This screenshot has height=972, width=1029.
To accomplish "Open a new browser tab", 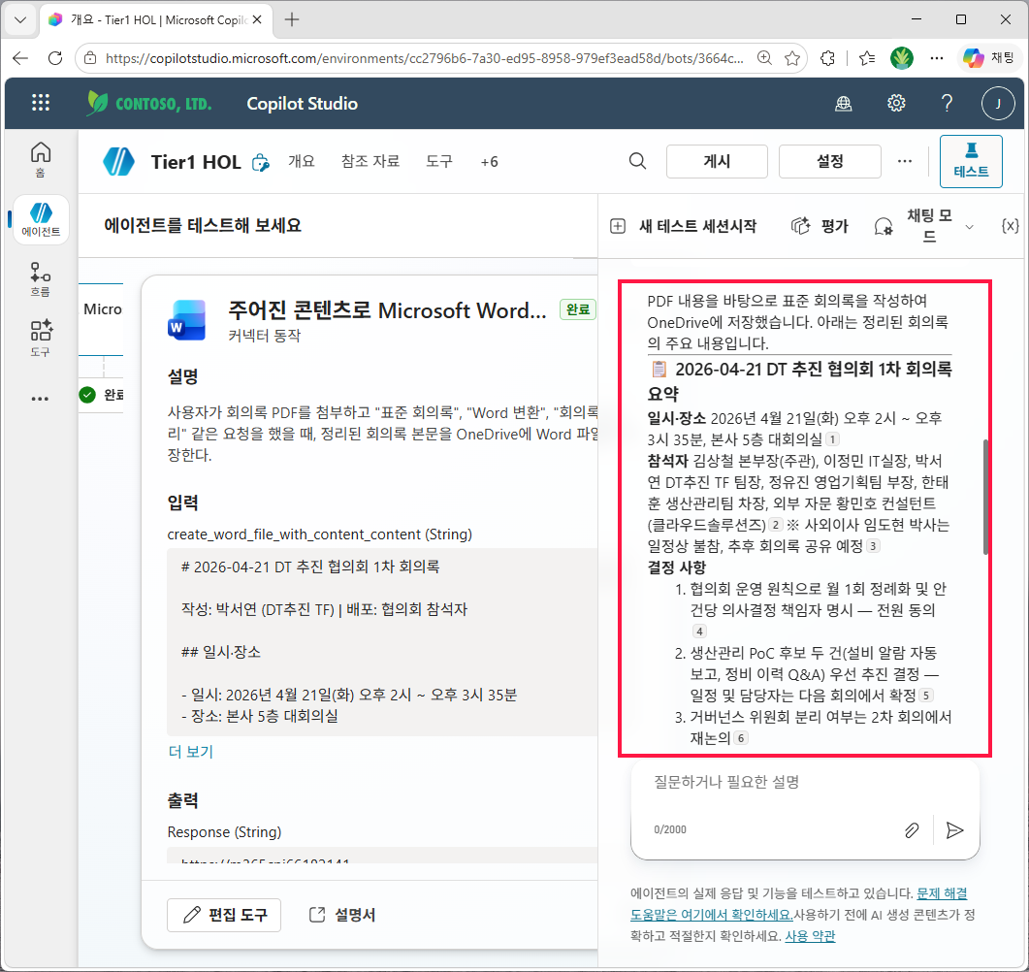I will (292, 19).
